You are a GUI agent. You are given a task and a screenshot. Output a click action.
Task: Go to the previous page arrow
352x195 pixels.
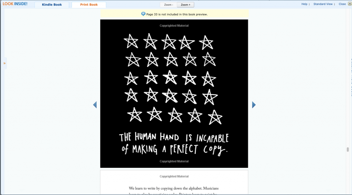coord(95,105)
